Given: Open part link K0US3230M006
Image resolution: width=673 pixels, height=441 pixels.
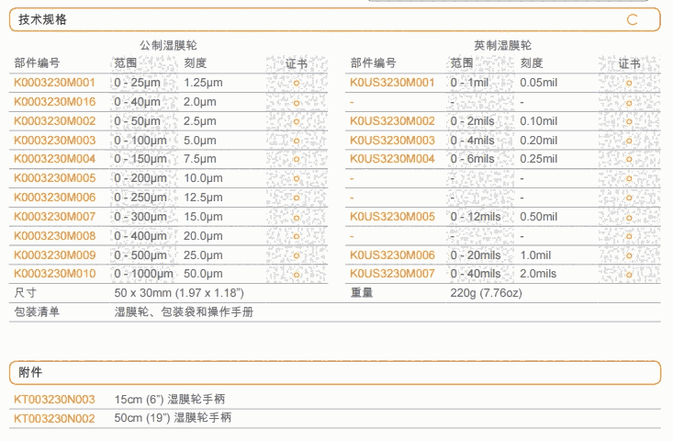Looking at the screenshot, I should (x=392, y=255).
